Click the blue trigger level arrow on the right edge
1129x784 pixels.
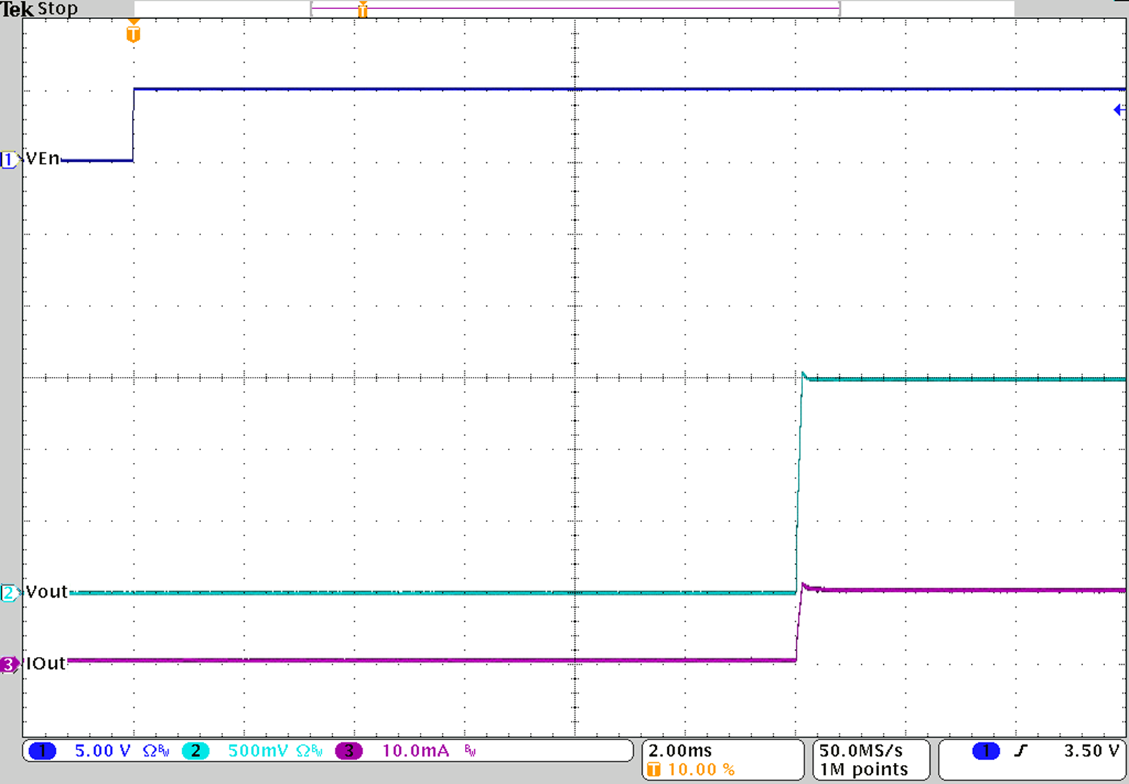click(x=1117, y=109)
